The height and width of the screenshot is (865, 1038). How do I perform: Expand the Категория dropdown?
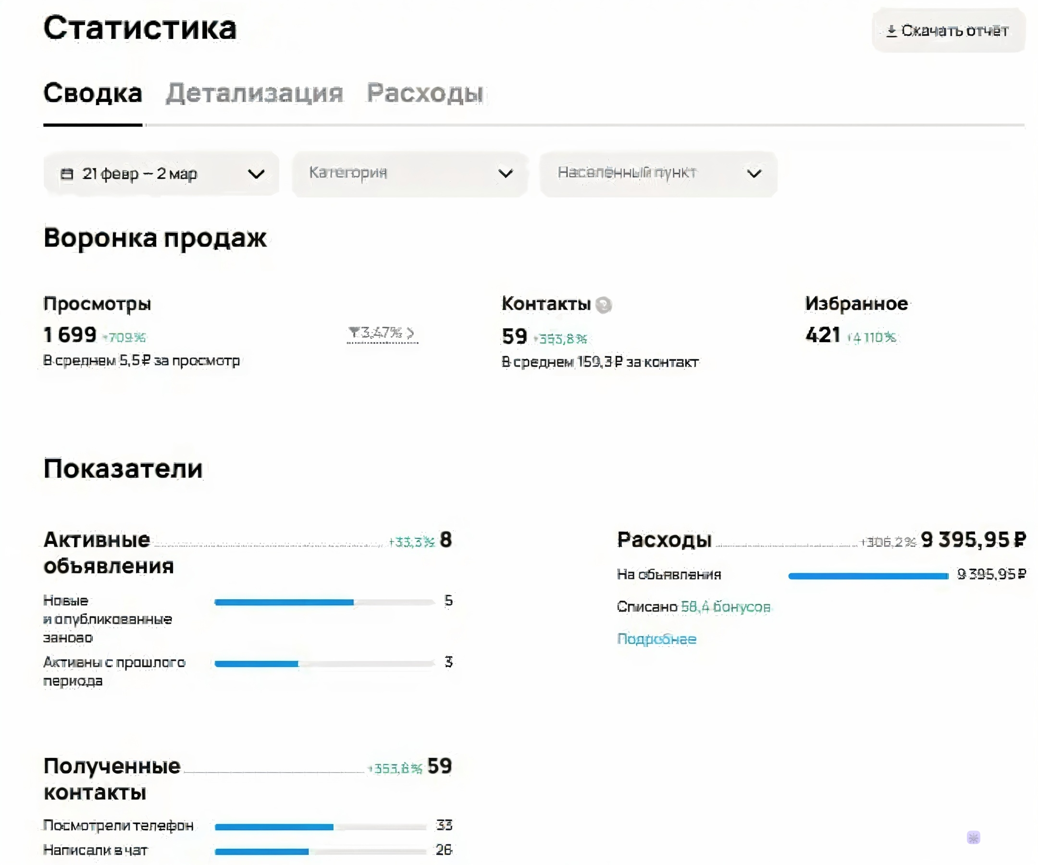410,173
